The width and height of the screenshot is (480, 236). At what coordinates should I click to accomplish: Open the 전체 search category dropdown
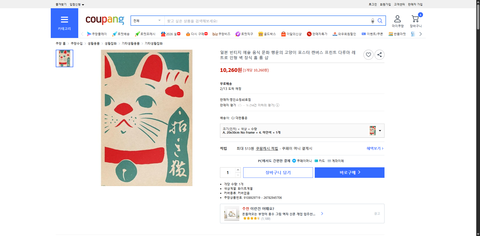(x=147, y=21)
